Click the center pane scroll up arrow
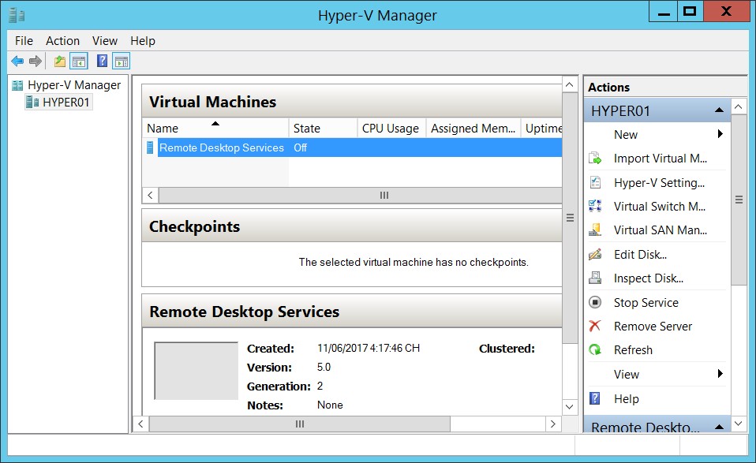The width and height of the screenshot is (756, 463). [570, 85]
